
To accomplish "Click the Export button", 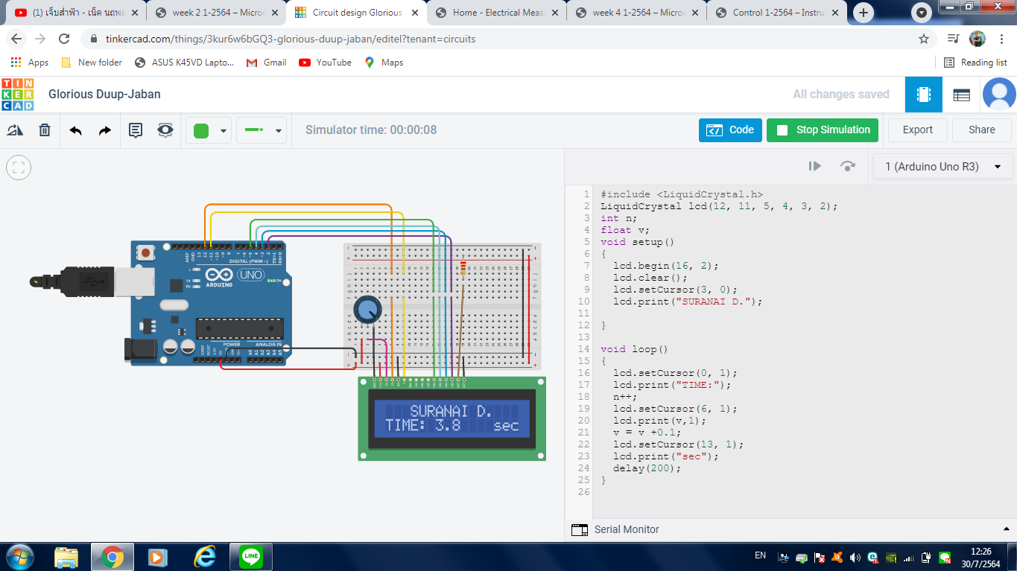I will point(918,130).
